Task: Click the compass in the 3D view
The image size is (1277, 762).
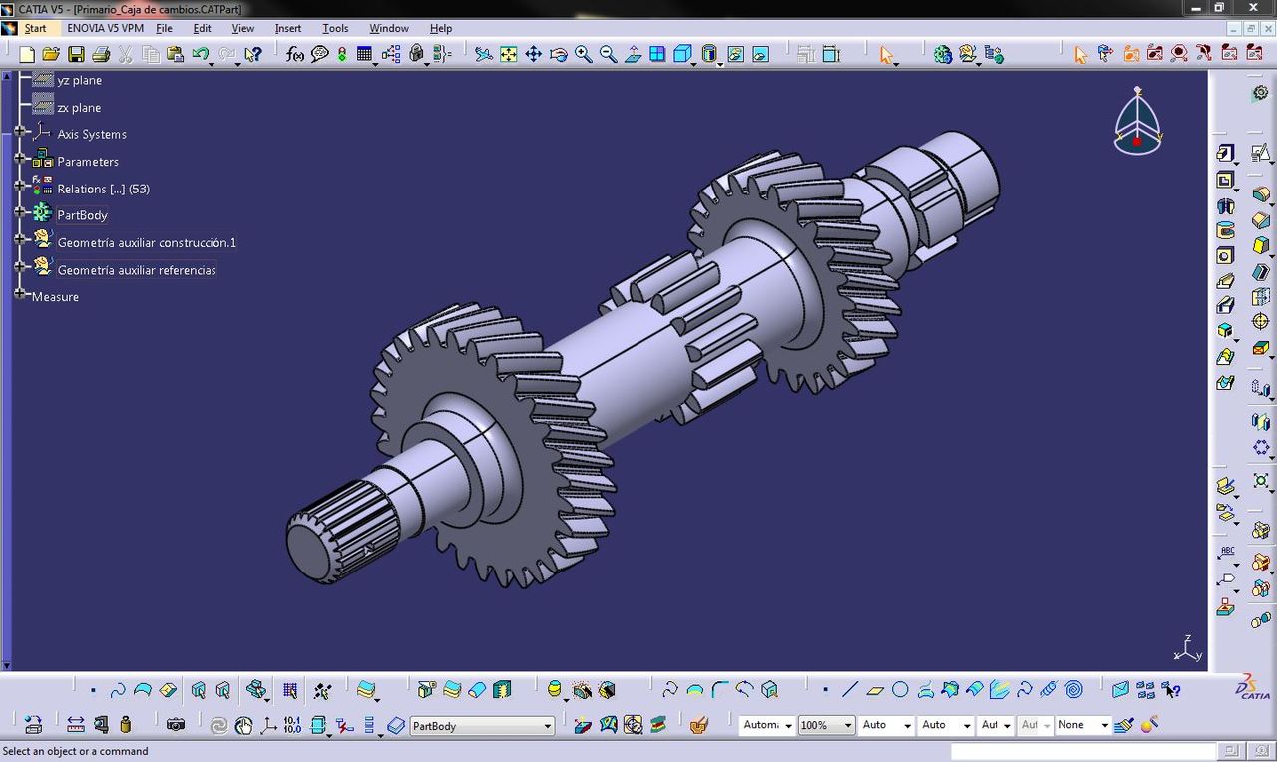Action: pos(1137,122)
